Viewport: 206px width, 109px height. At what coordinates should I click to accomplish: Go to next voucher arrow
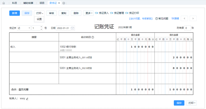[x=193, y=18]
